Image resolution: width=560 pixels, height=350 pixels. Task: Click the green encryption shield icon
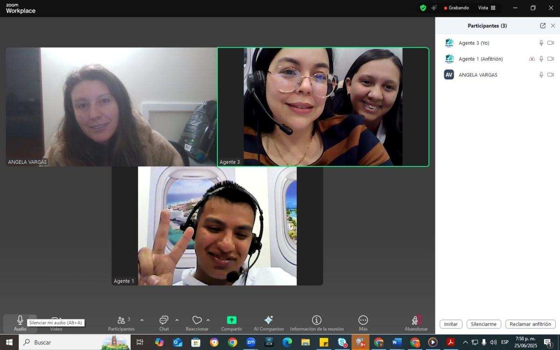(423, 8)
